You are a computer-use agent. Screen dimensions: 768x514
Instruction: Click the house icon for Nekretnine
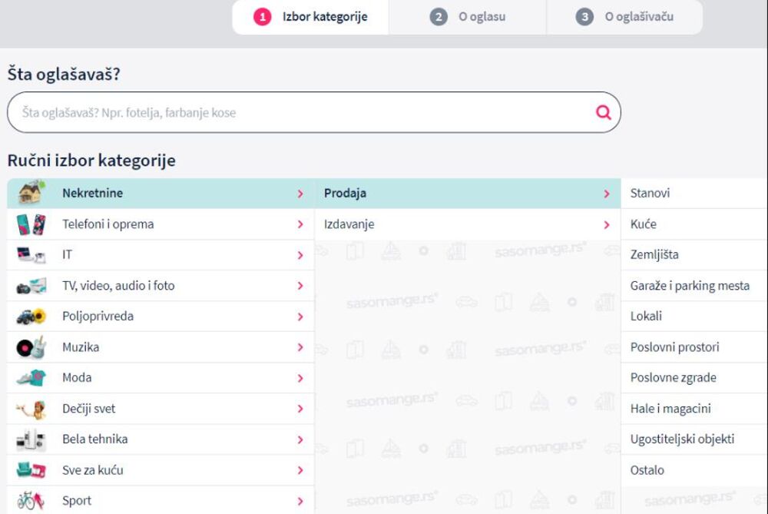pyautogui.click(x=31, y=193)
